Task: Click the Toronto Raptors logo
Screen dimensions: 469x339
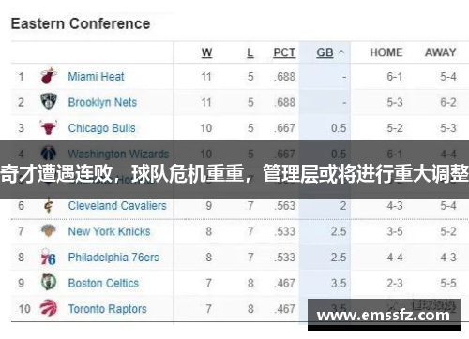Action: pos(49,308)
